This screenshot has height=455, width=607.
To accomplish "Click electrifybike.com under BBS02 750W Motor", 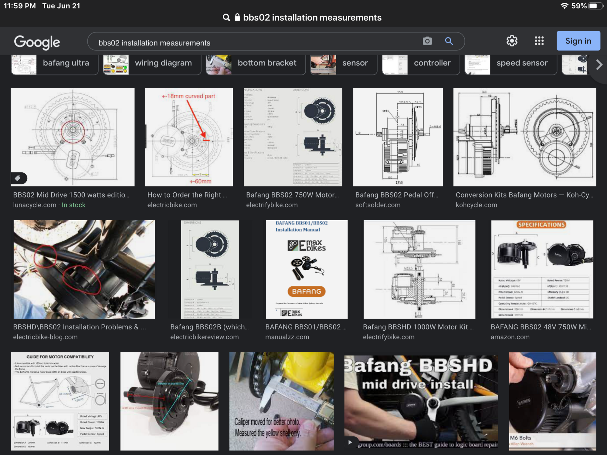I will coord(272,205).
